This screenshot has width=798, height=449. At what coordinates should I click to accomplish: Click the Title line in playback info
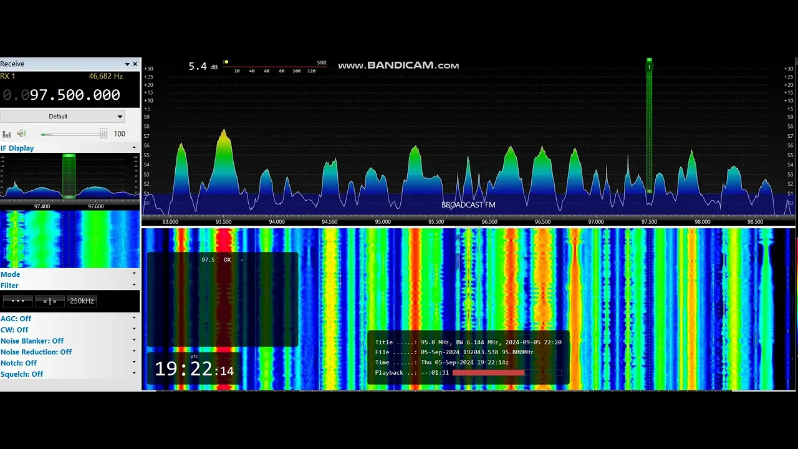[x=468, y=342]
